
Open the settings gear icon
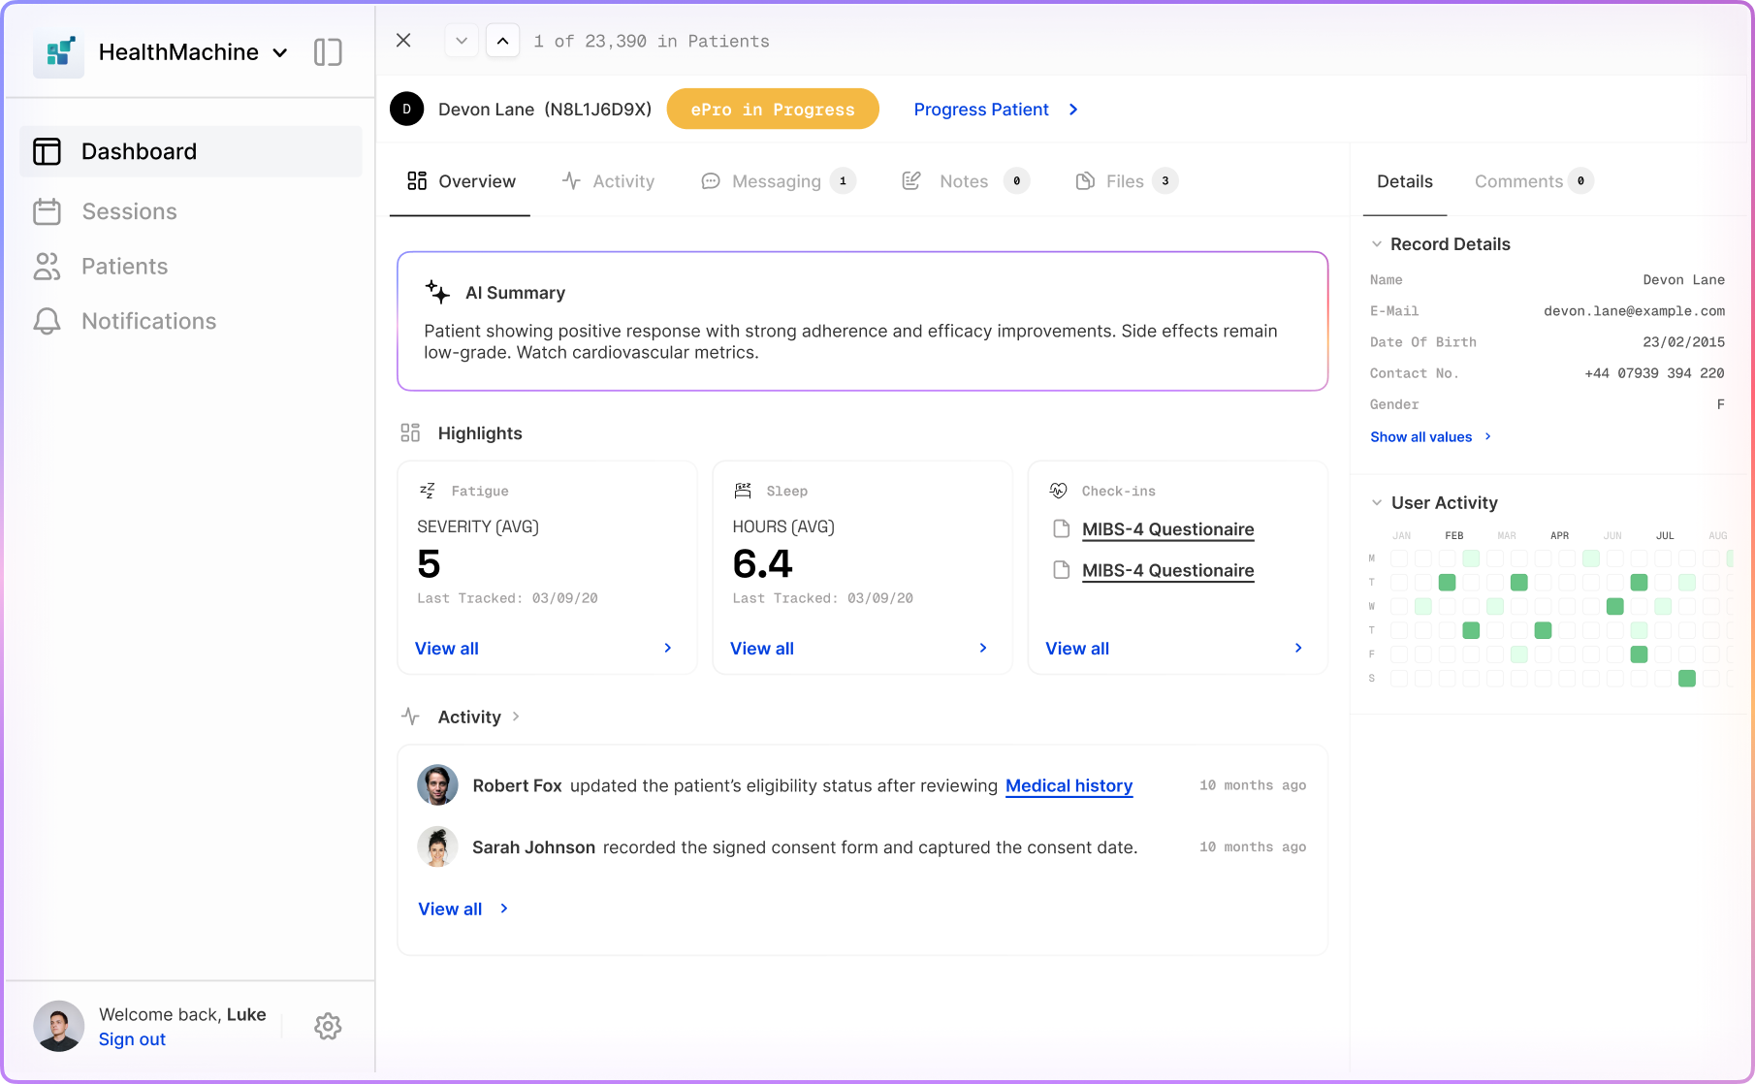(328, 1026)
